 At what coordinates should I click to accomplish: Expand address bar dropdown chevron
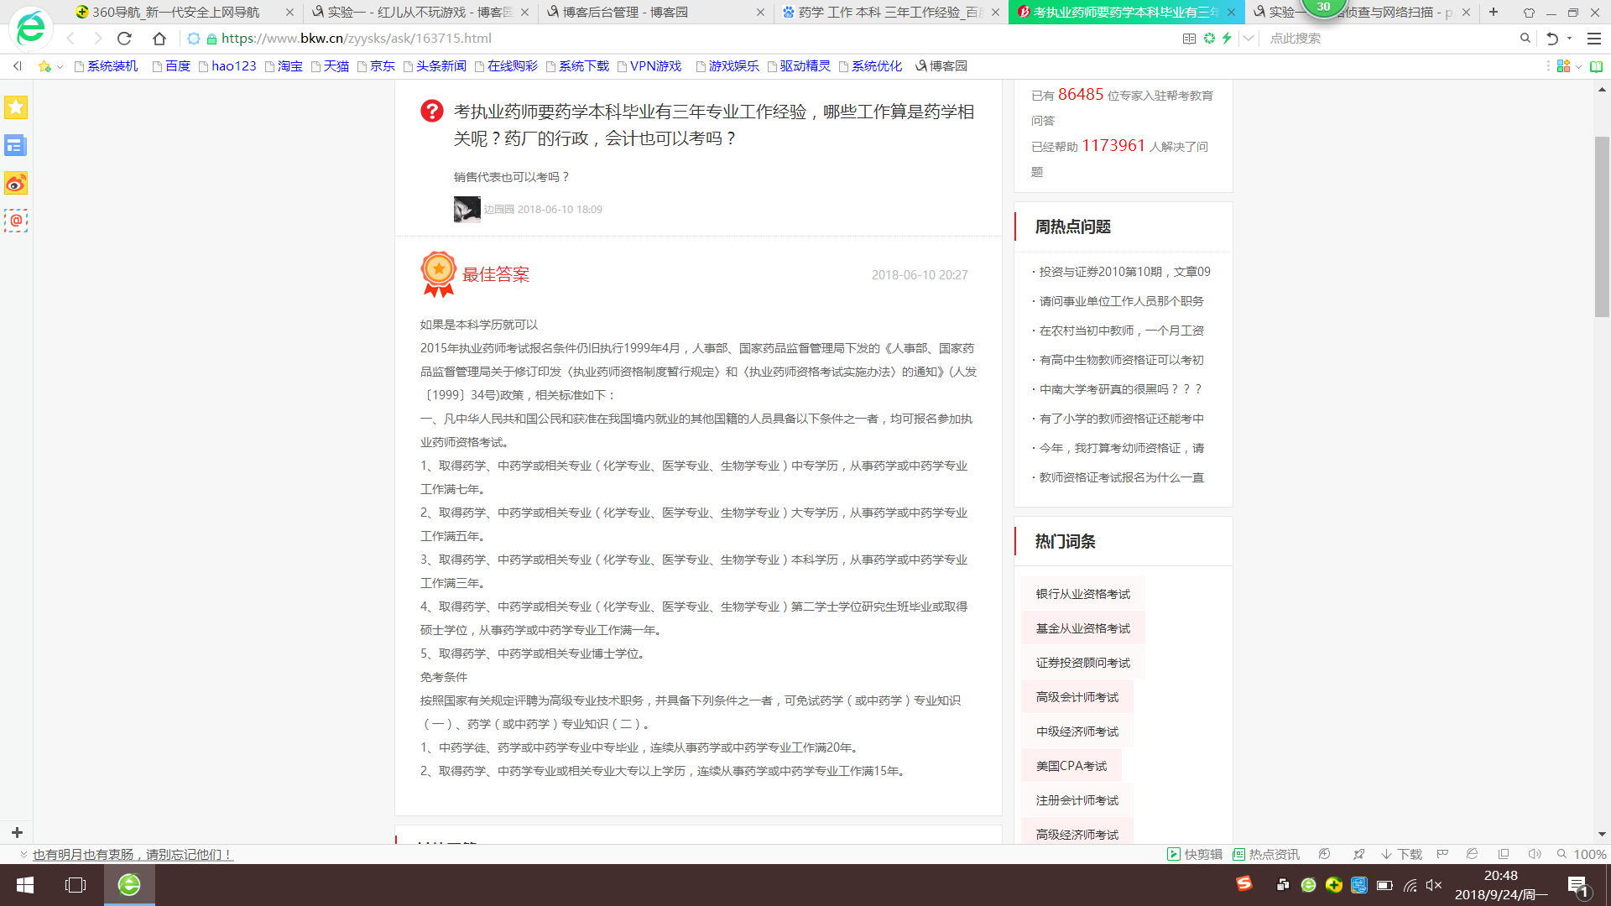pyautogui.click(x=1249, y=39)
